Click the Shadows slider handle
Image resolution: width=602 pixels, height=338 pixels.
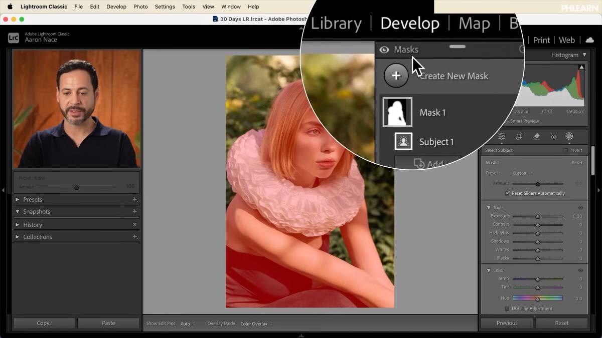pos(538,241)
